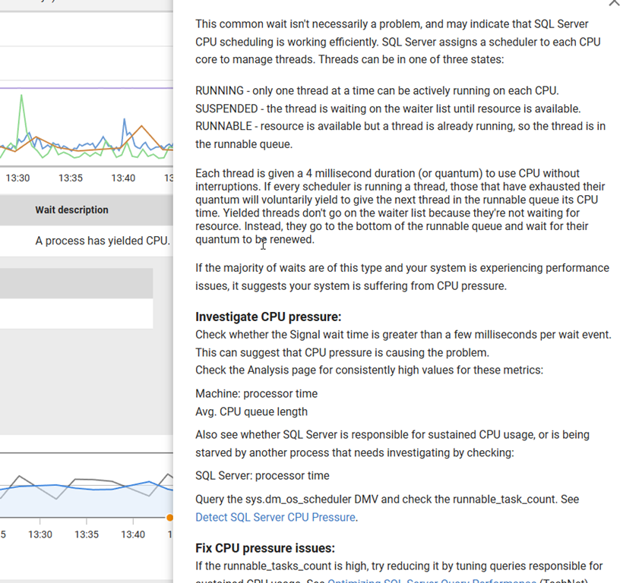The height and width of the screenshot is (583, 623).
Task: Click the 13:40 label on upper chart axis
Action: pyautogui.click(x=123, y=178)
